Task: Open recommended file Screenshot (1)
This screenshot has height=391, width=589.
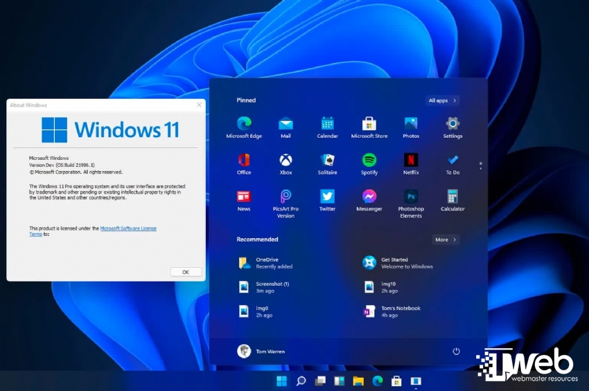Action: (x=264, y=287)
